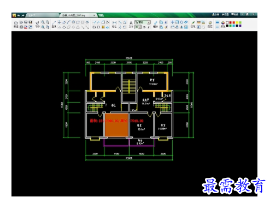Select the 平移 pan tool

(x=37, y=24)
